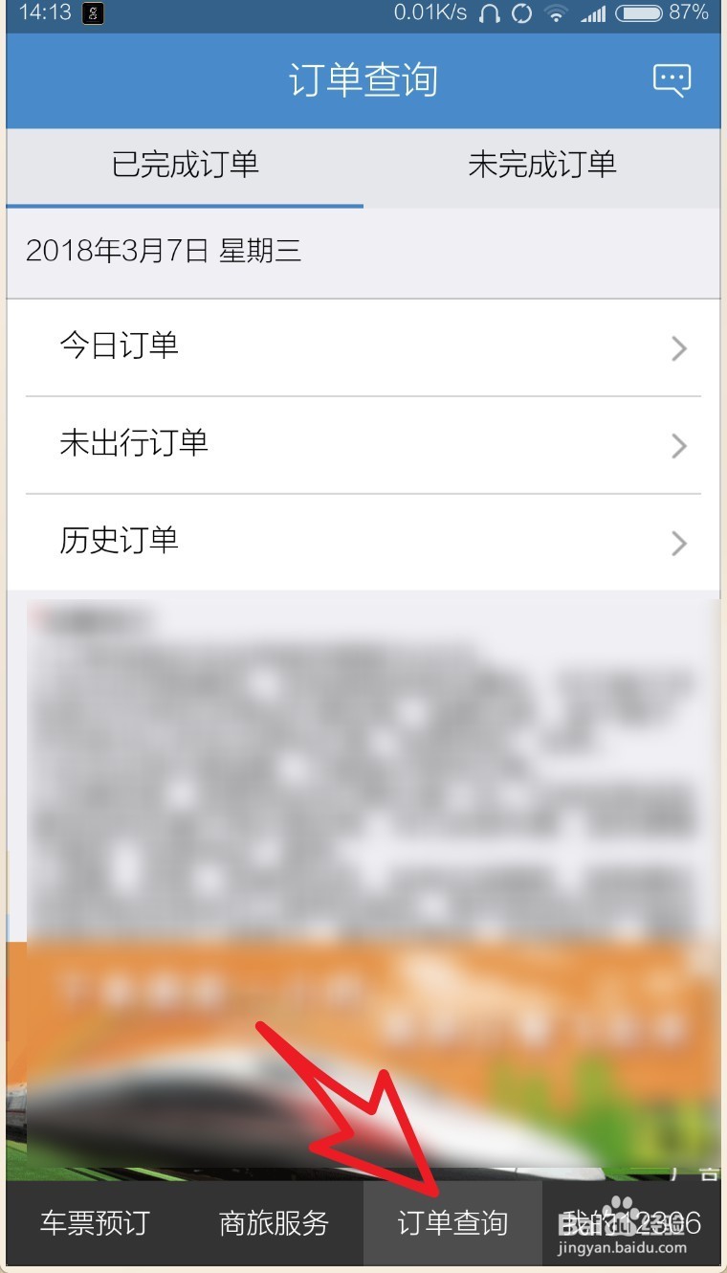Open the message chat icon in header
This screenshot has width=727, height=1273.
point(672,79)
